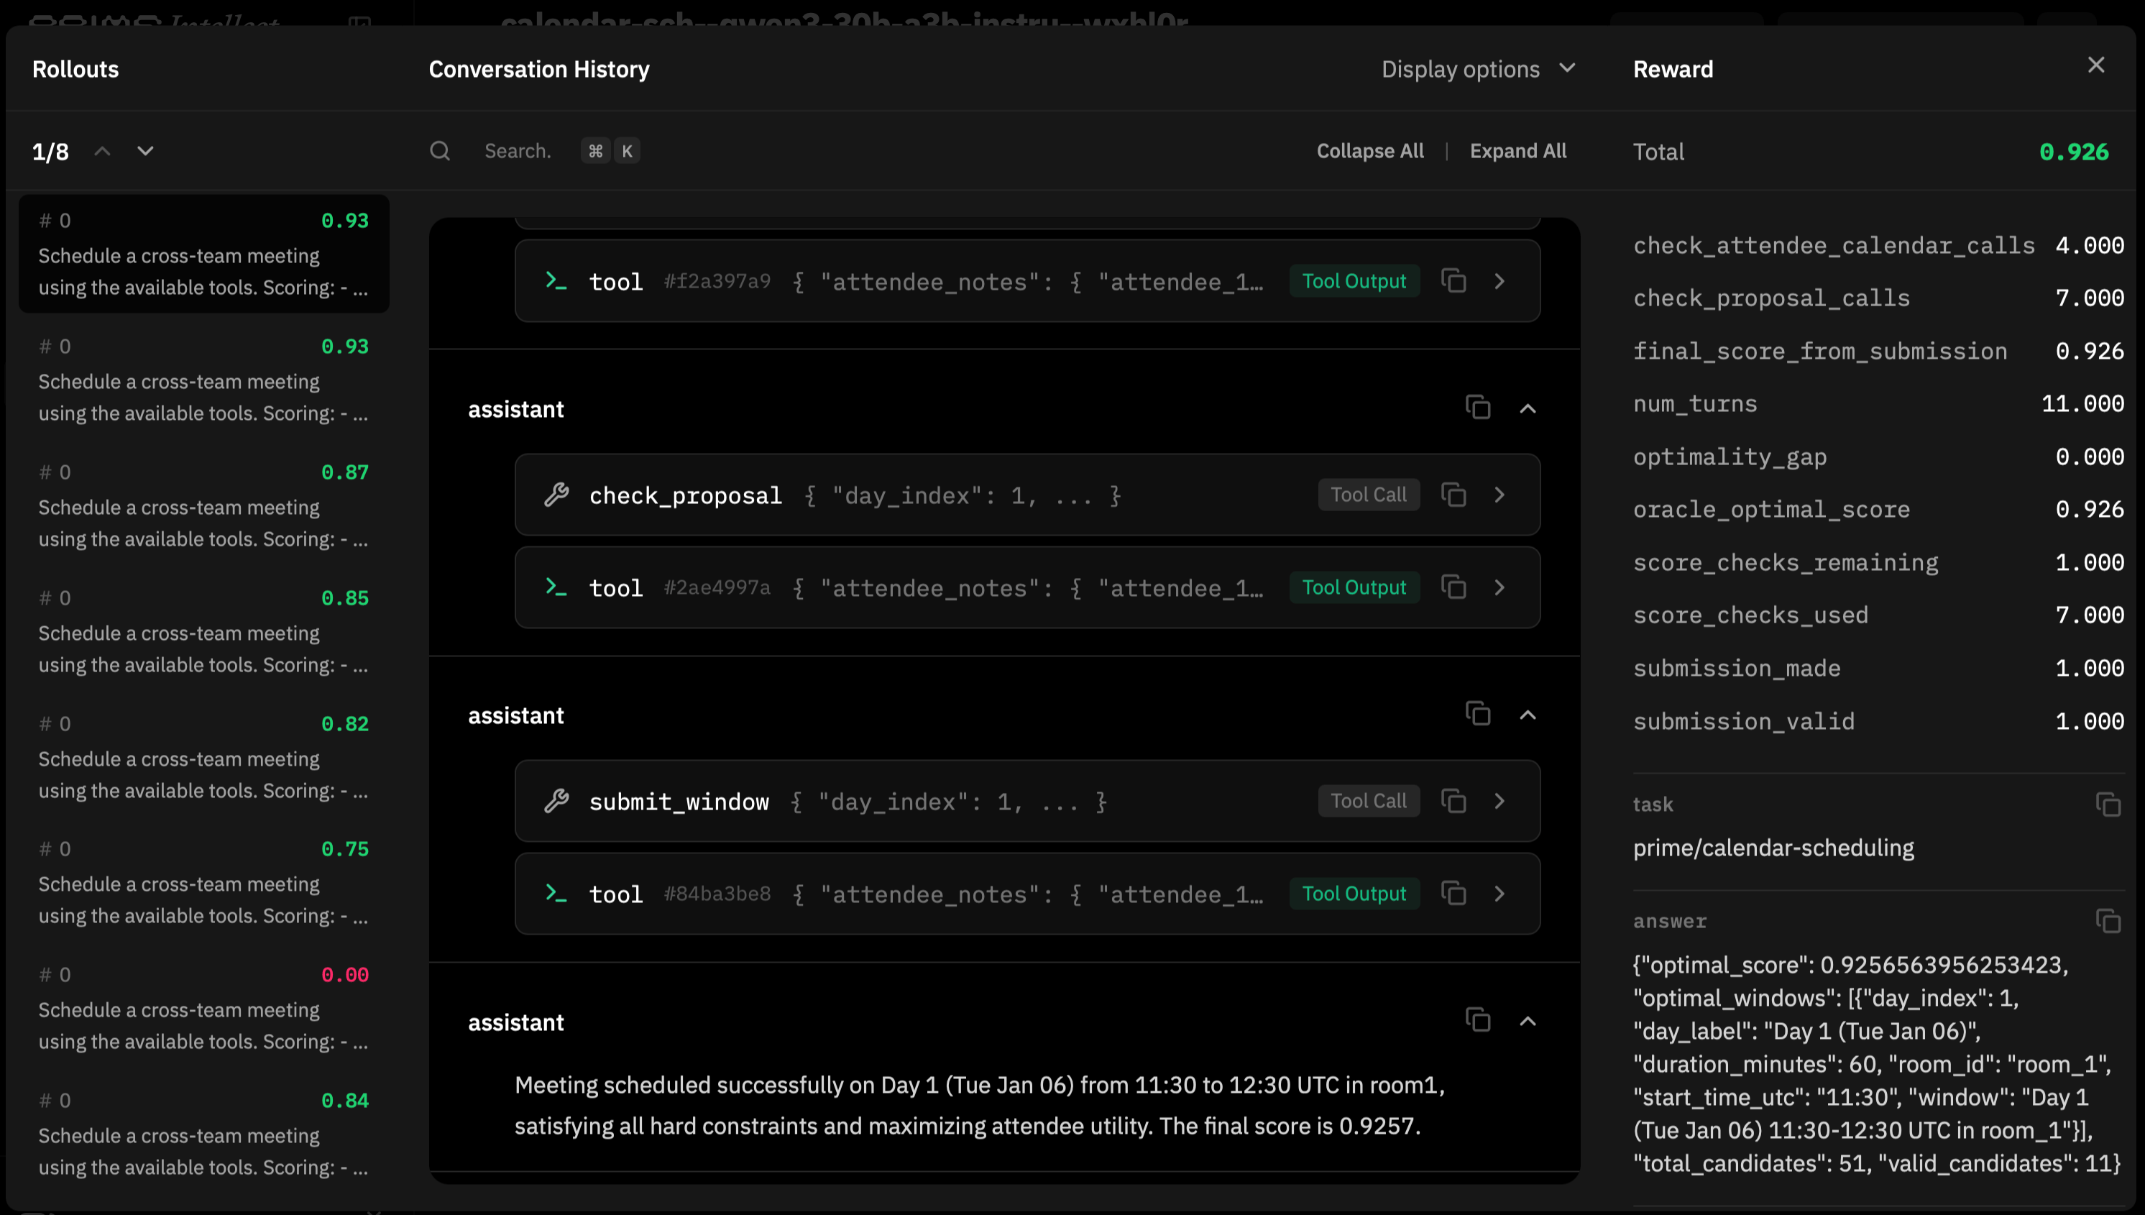Select the rollout scored 0.75

pyautogui.click(x=203, y=882)
